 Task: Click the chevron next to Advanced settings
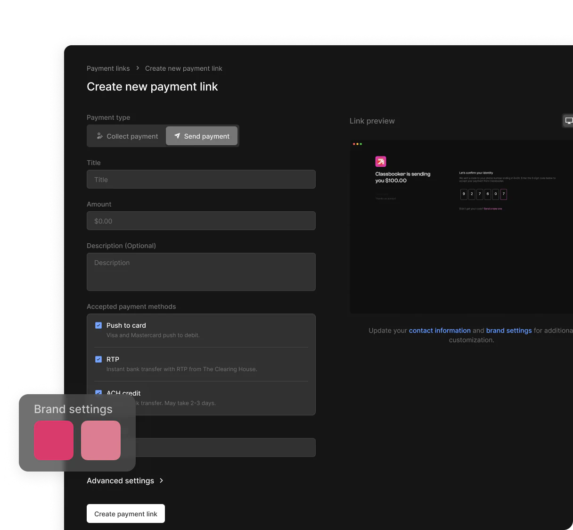161,480
